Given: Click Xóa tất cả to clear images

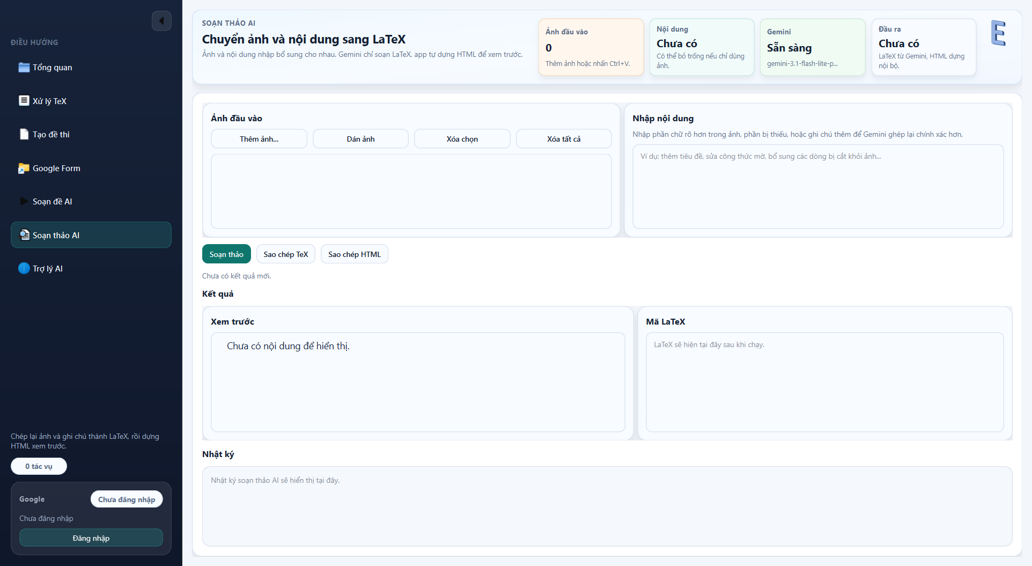Looking at the screenshot, I should pyautogui.click(x=563, y=139).
